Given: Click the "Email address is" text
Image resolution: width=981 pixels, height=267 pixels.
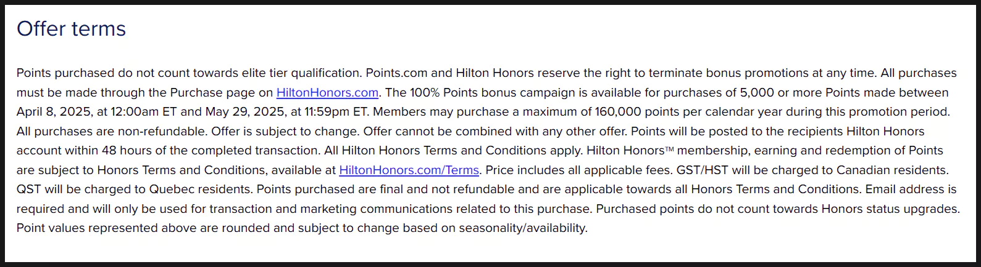Looking at the screenshot, I should pyautogui.click(x=911, y=189).
